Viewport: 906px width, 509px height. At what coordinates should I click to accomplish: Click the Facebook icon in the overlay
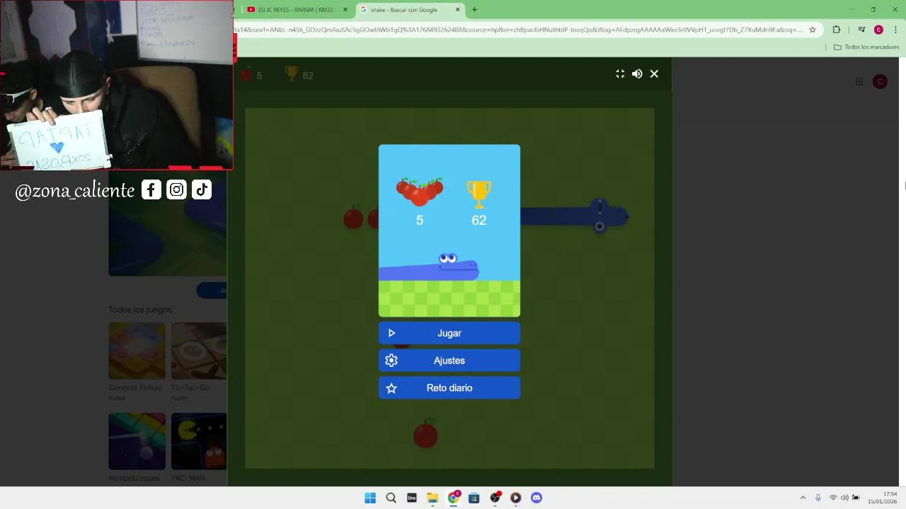151,189
